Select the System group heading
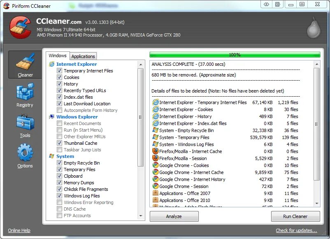Image resolution: width=330 pixels, height=239 pixels. (65, 156)
